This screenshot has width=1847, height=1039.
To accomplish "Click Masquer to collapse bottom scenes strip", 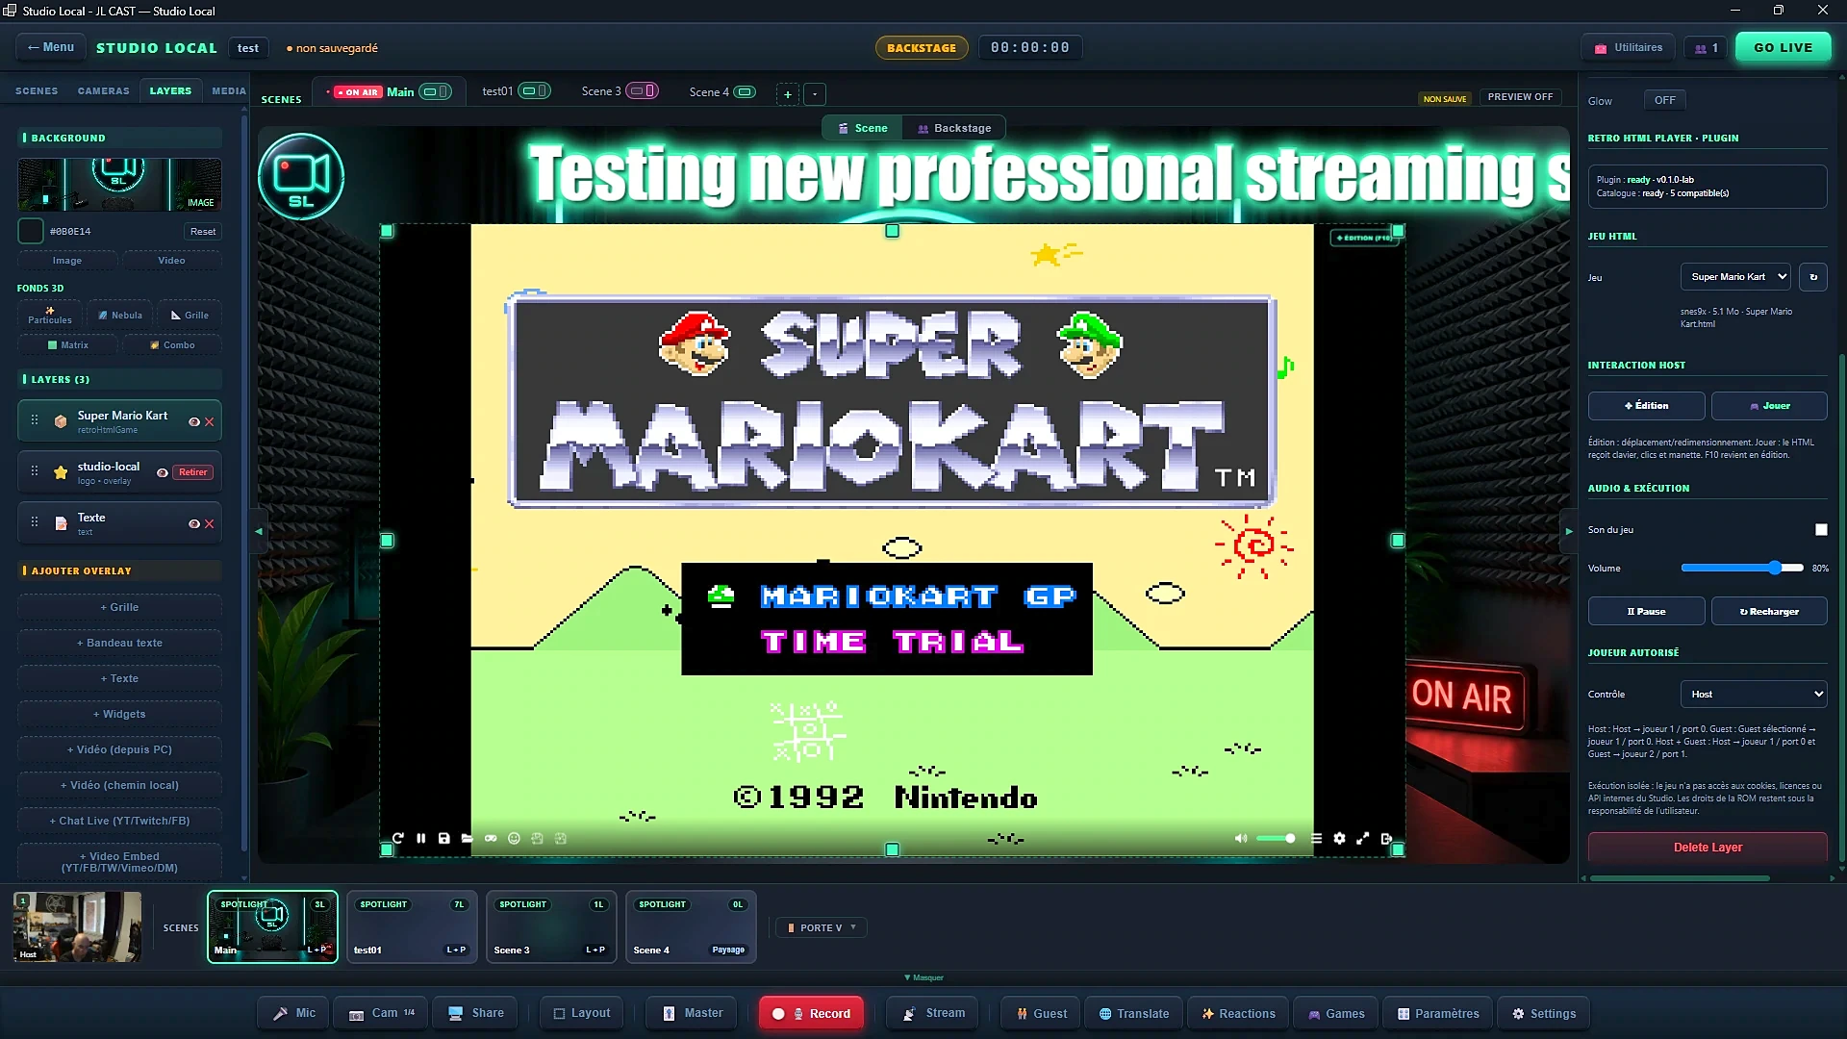I will 923,977.
